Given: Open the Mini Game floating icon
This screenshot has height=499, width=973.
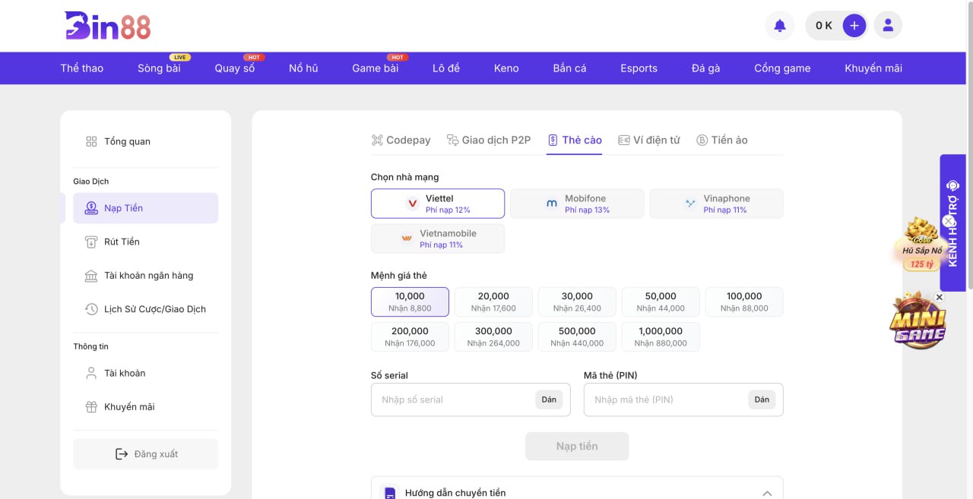Looking at the screenshot, I should click(x=918, y=323).
